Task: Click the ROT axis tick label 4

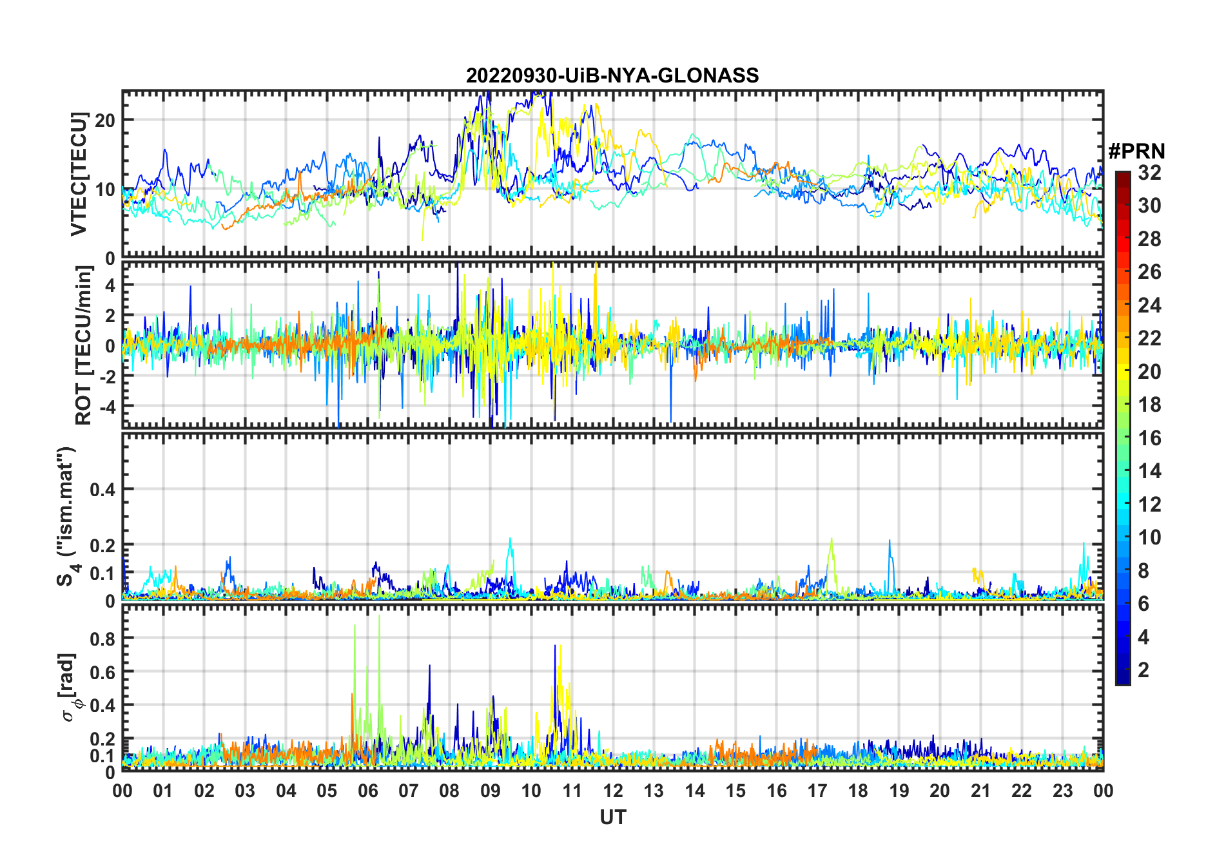Action: 111,285
